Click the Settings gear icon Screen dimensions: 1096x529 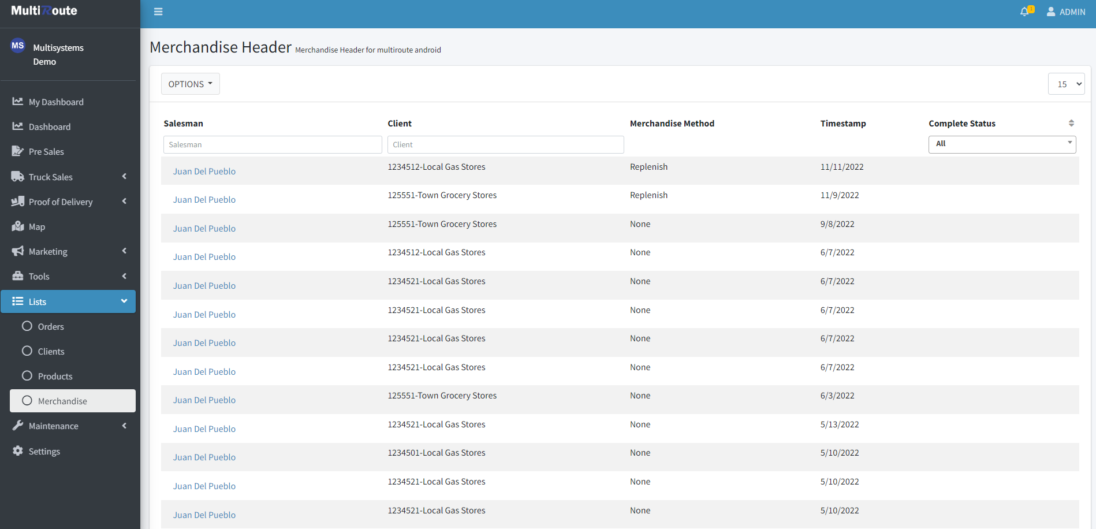pos(18,451)
